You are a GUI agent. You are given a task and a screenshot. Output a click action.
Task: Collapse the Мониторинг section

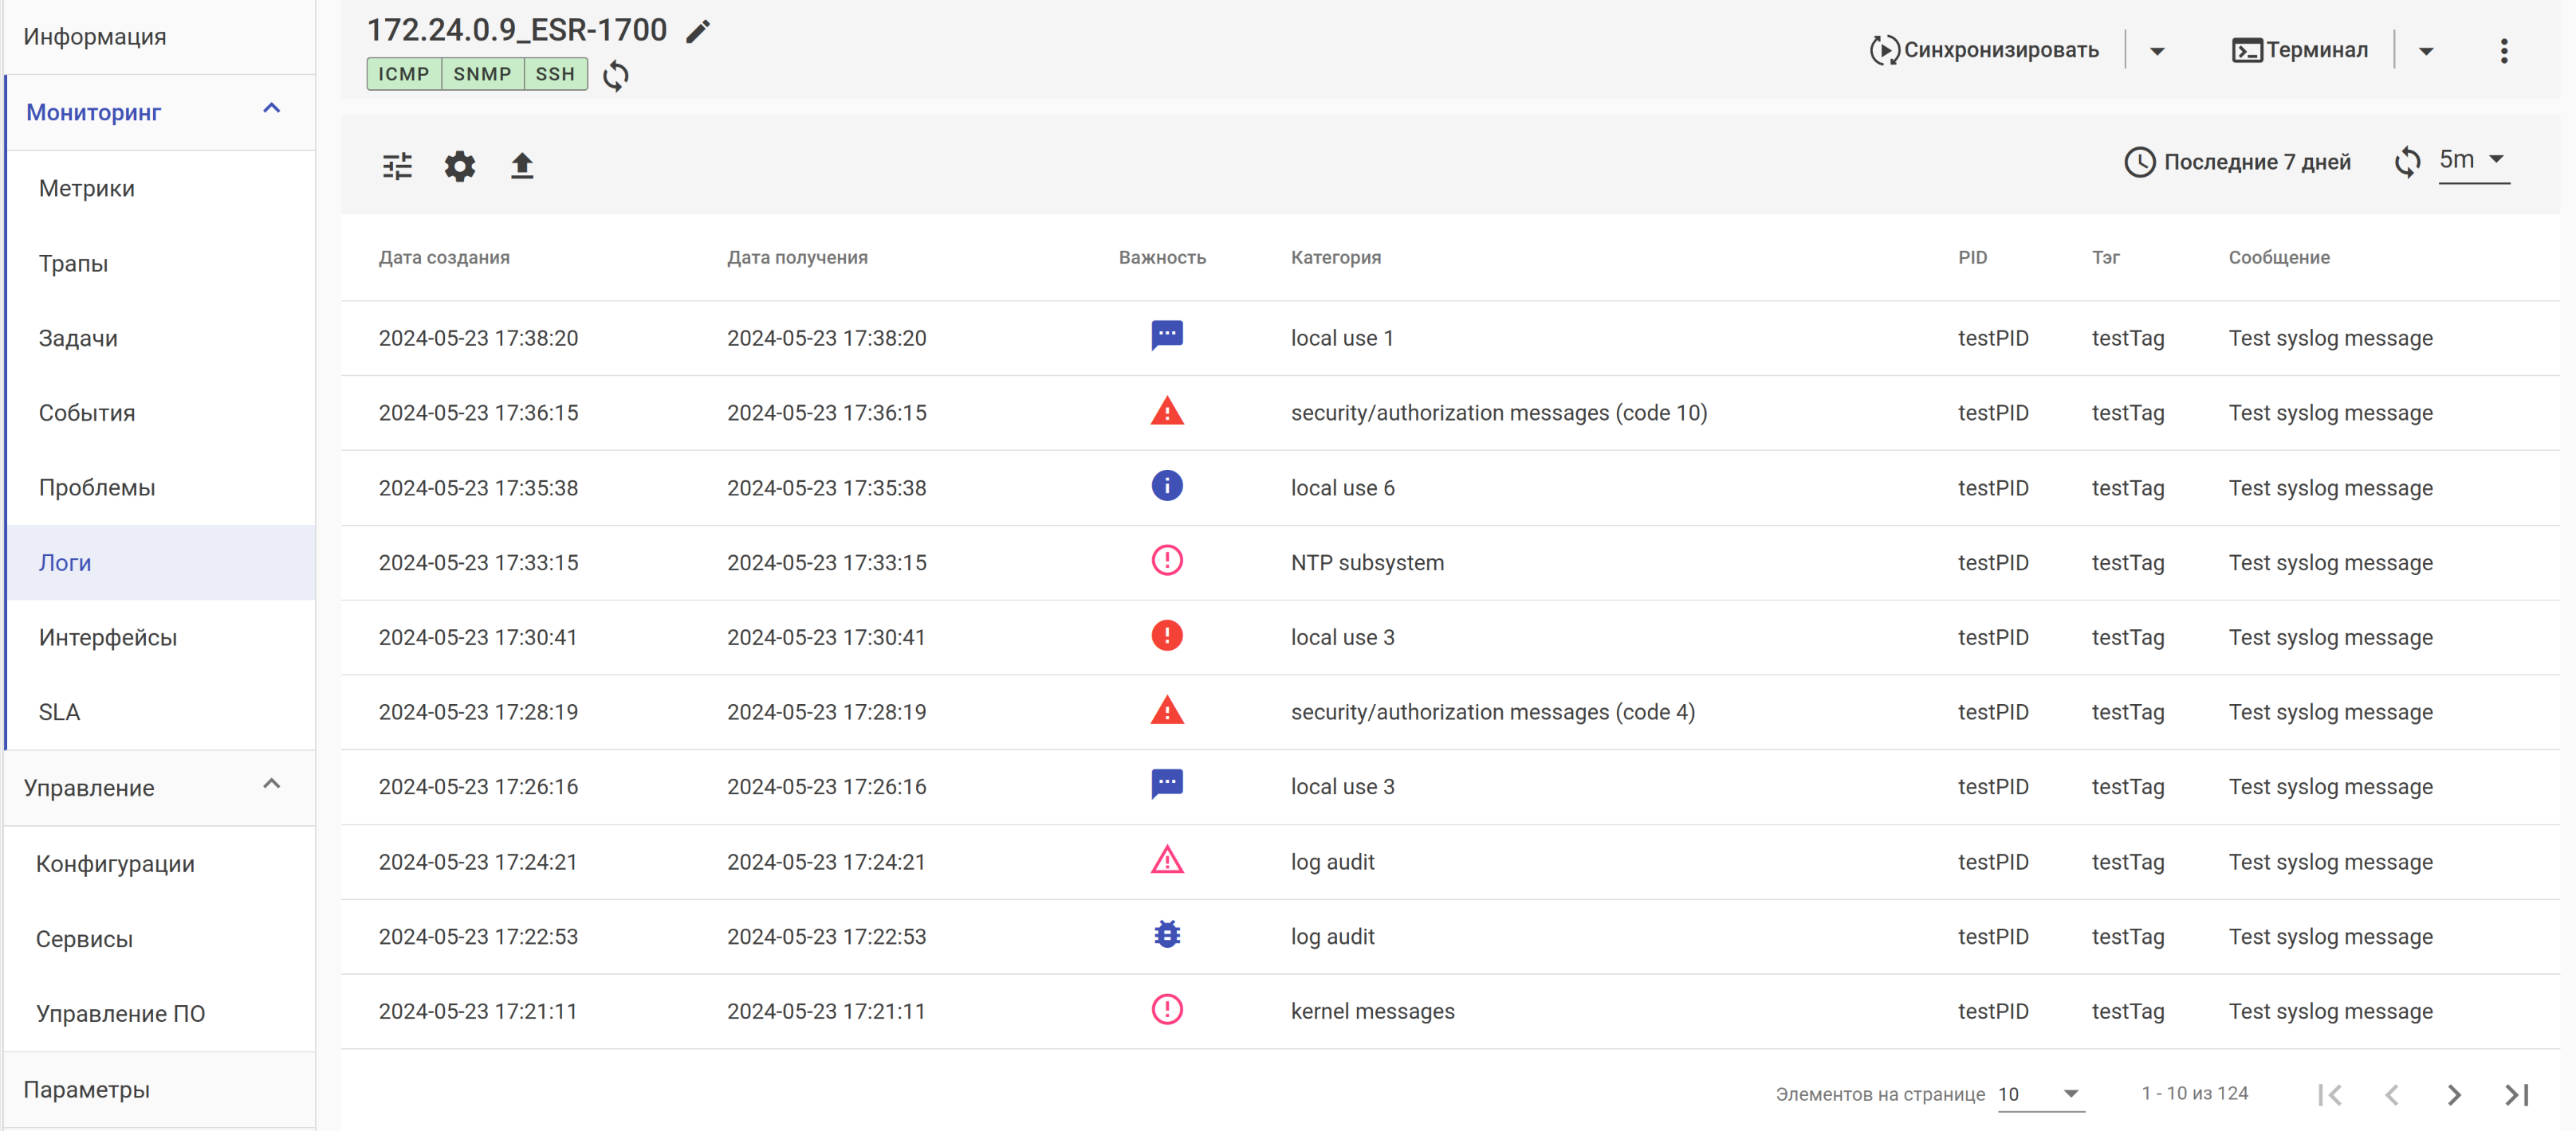coord(271,109)
